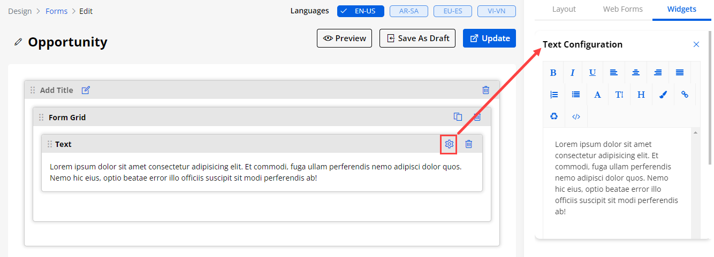The image size is (714, 257).
Task: Click the recycle reset icon
Action: pyautogui.click(x=554, y=116)
